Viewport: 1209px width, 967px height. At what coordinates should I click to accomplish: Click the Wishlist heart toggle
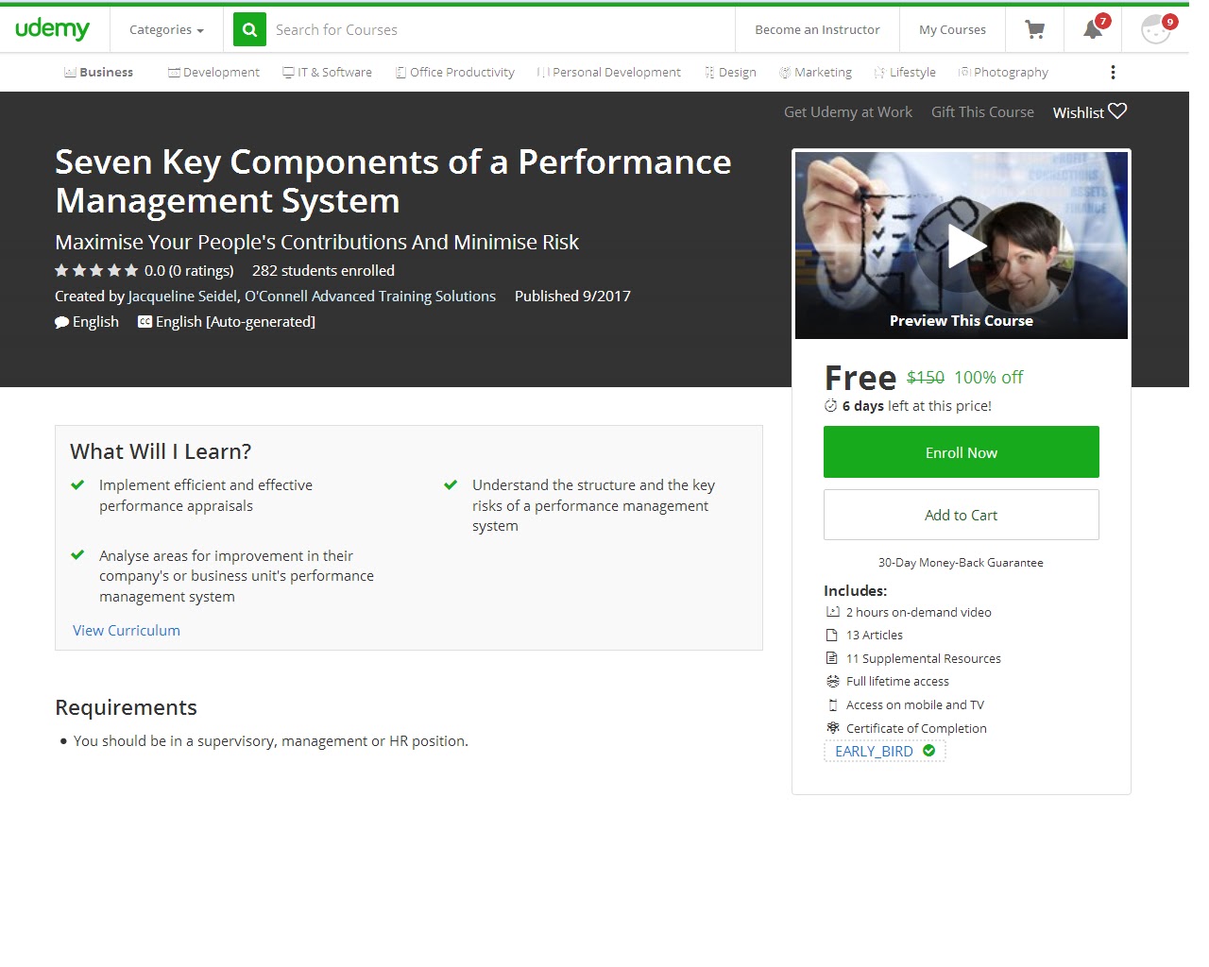[x=1118, y=110]
